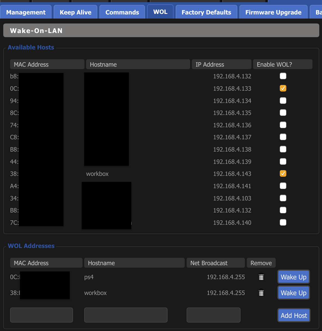Wake up the workbox host

point(293,293)
